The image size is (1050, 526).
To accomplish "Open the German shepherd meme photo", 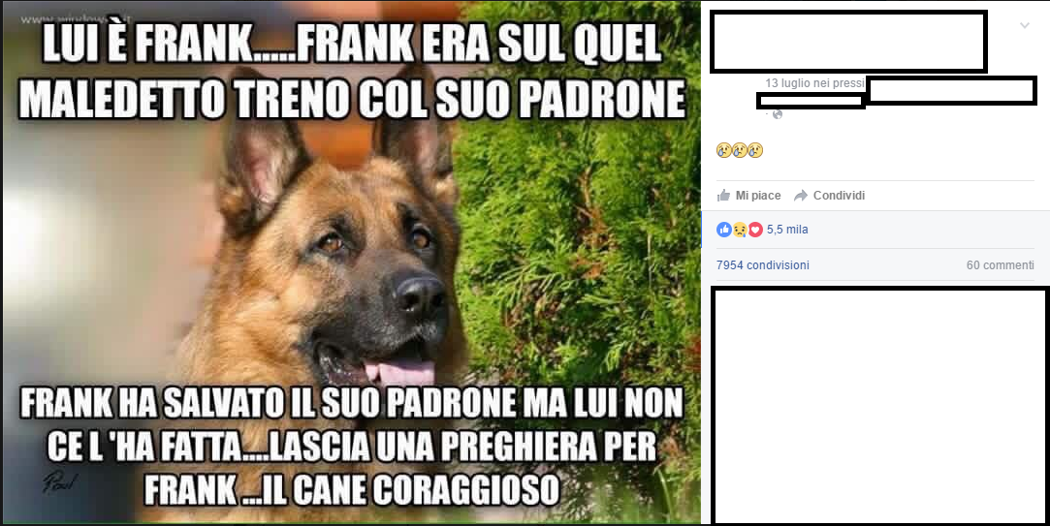I will tap(351, 263).
